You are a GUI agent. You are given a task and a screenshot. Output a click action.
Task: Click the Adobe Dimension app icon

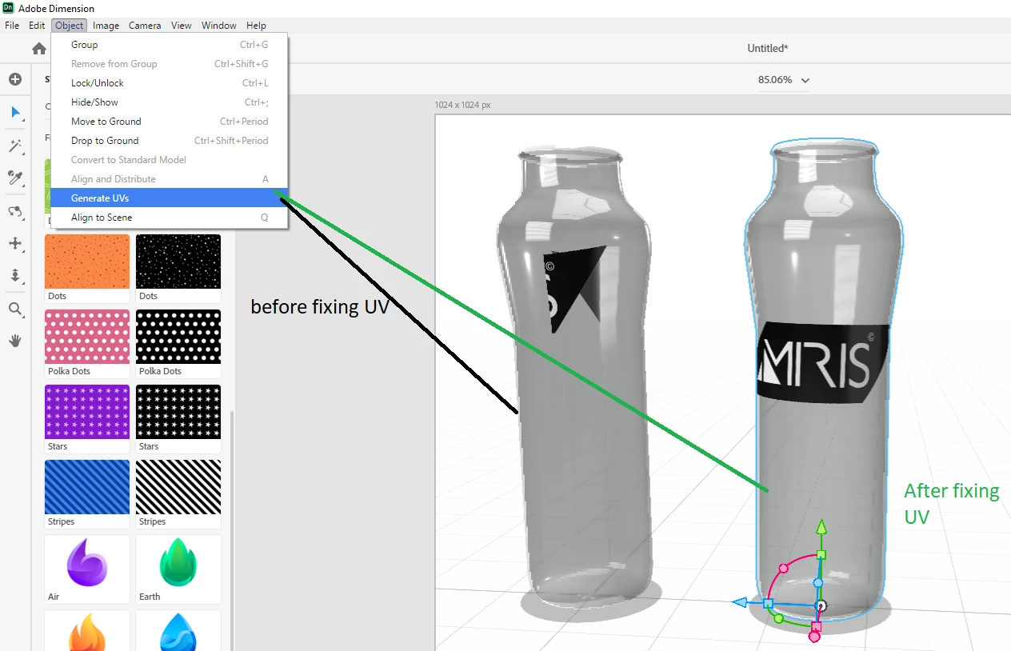click(x=8, y=8)
